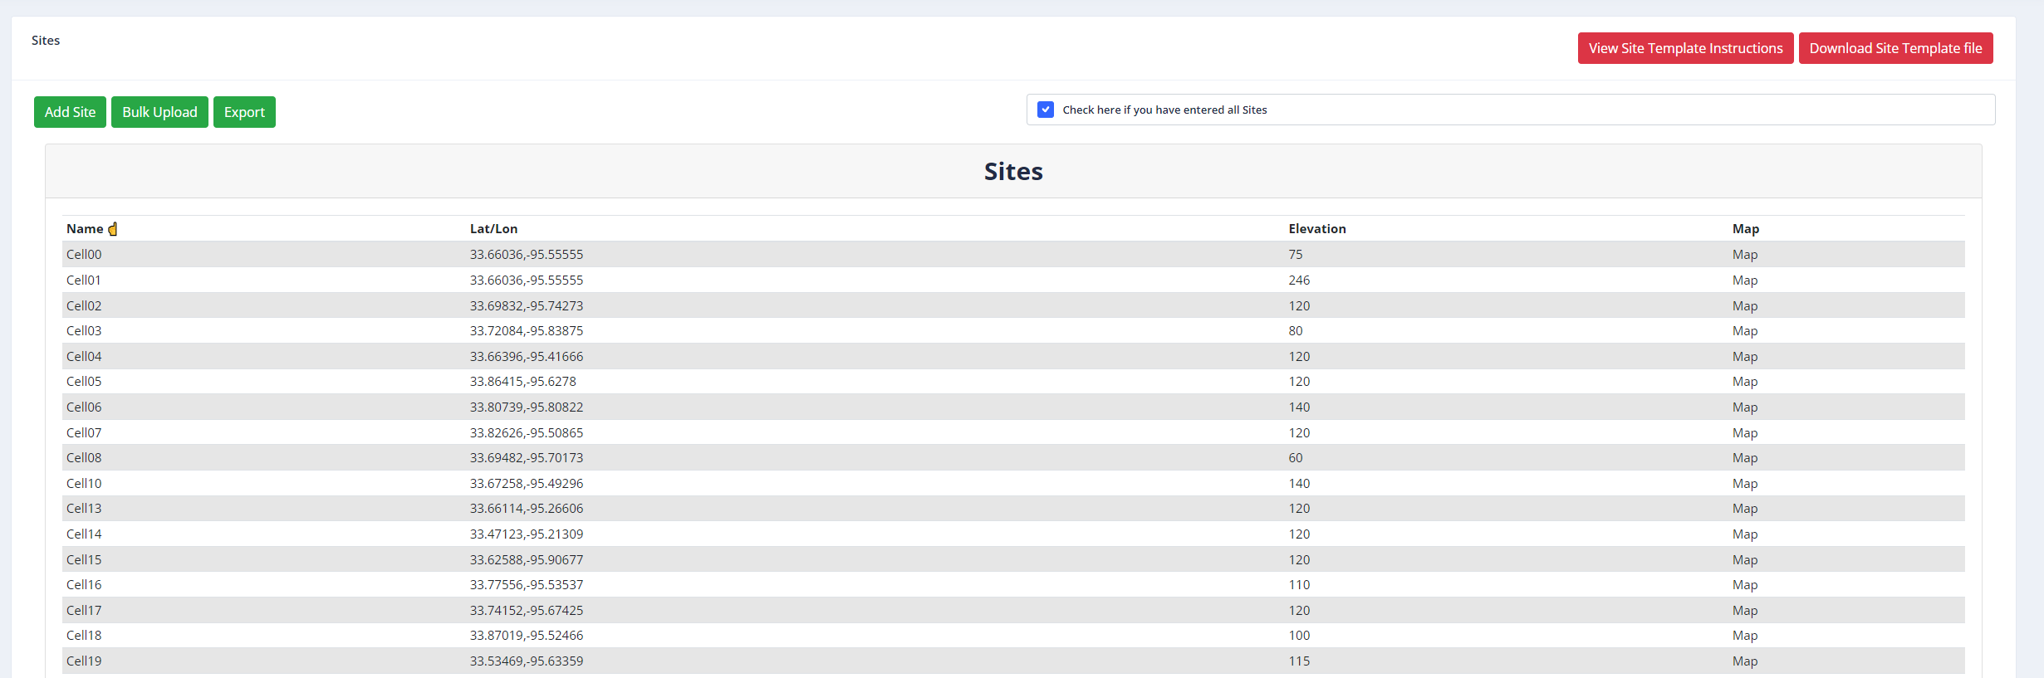This screenshot has height=678, width=2044.
Task: Open the Map link for Cell10
Action: (1745, 484)
